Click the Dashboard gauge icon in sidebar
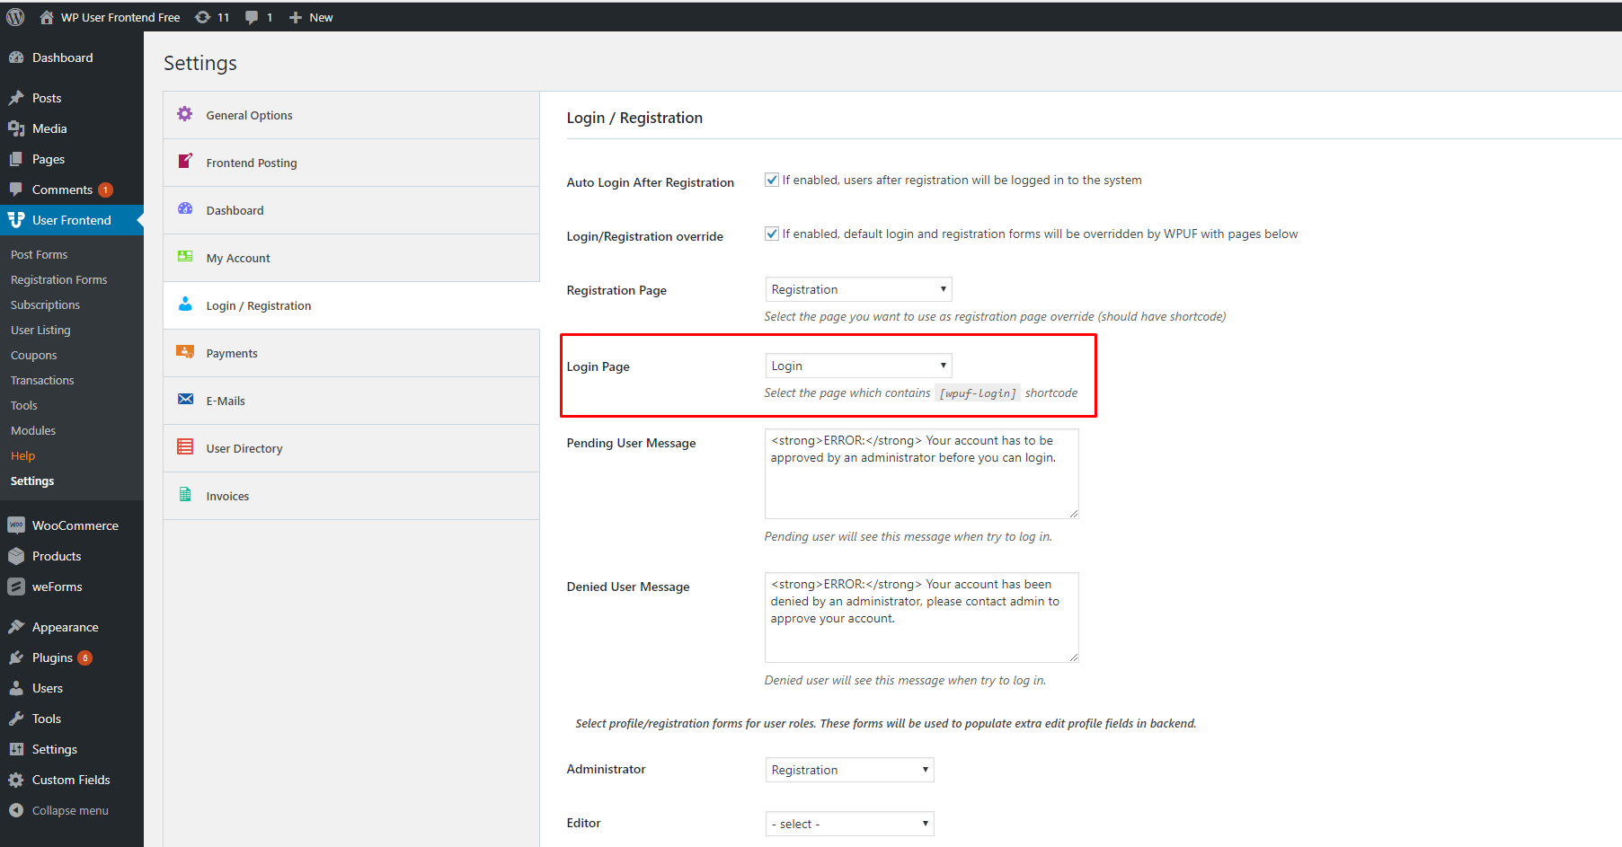 click(x=16, y=57)
